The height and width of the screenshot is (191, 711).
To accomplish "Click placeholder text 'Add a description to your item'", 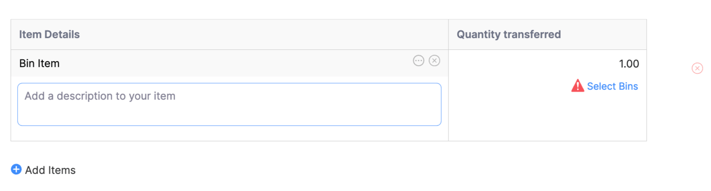I will coord(100,96).
